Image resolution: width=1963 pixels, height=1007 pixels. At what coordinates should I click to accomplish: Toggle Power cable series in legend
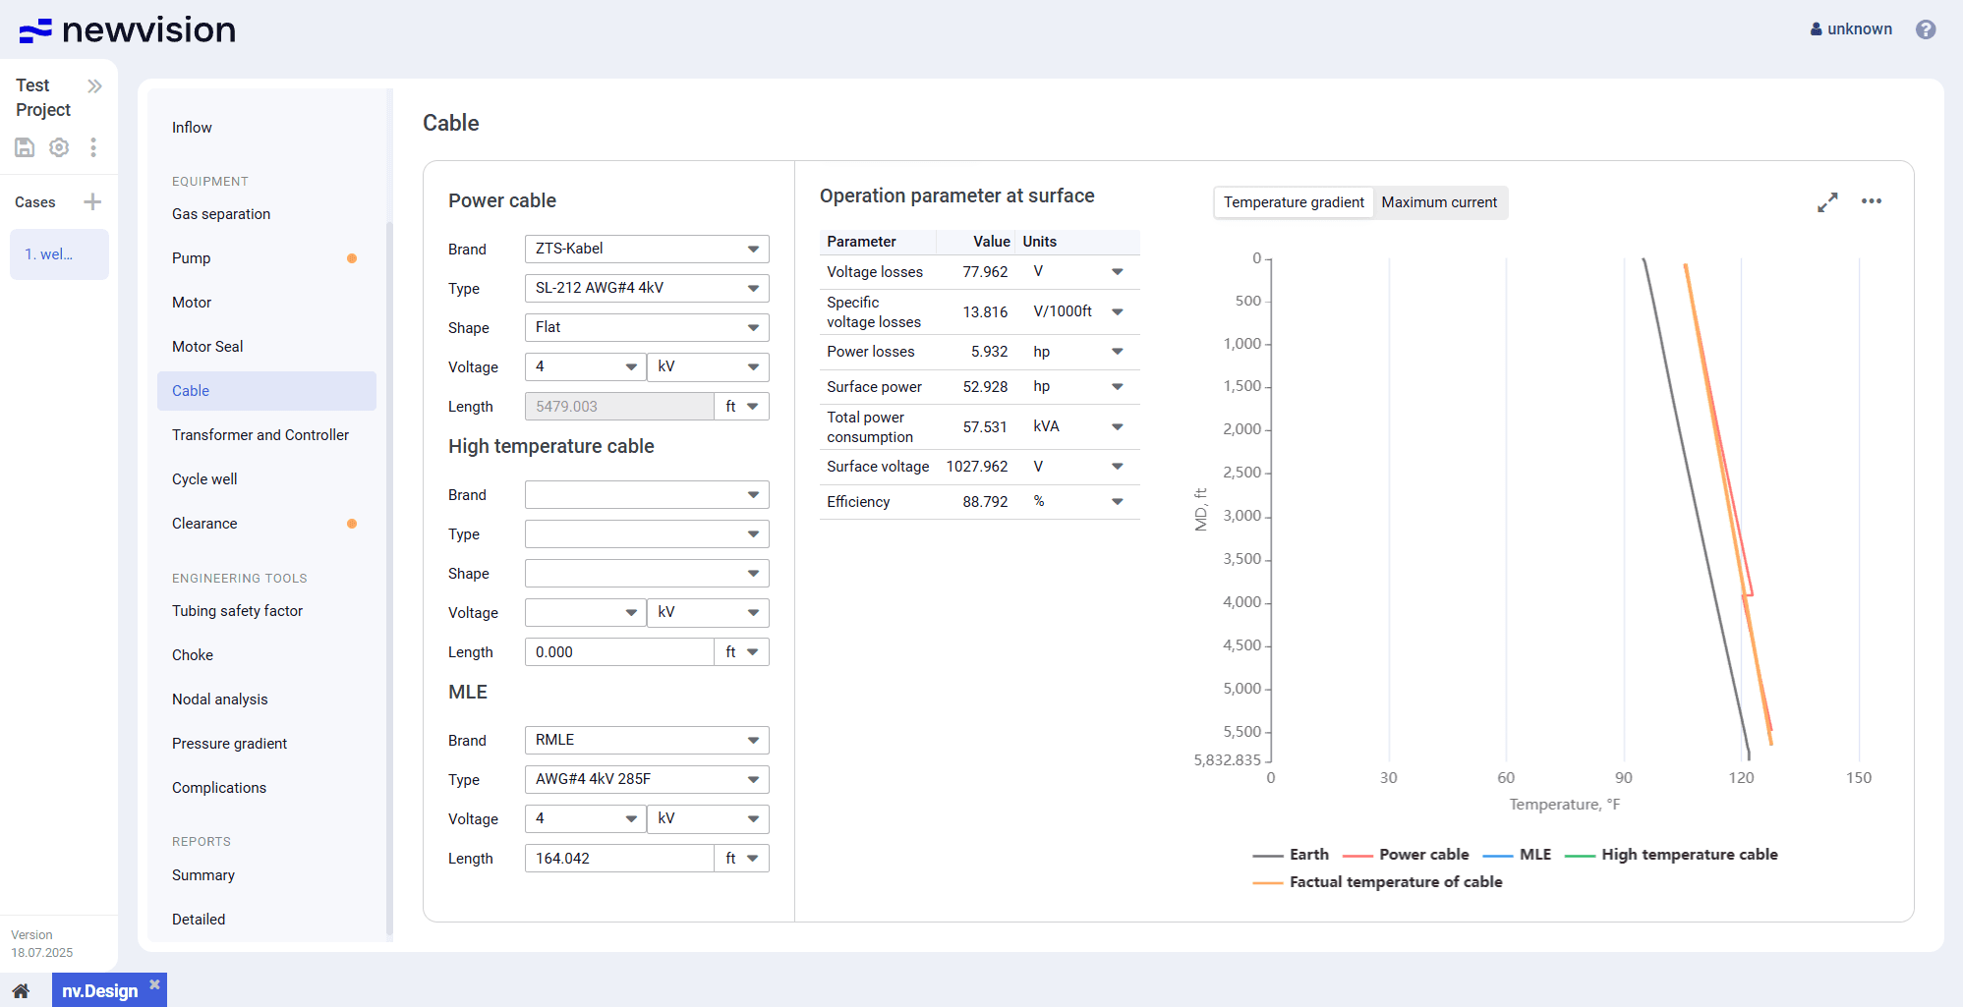coord(1406,855)
